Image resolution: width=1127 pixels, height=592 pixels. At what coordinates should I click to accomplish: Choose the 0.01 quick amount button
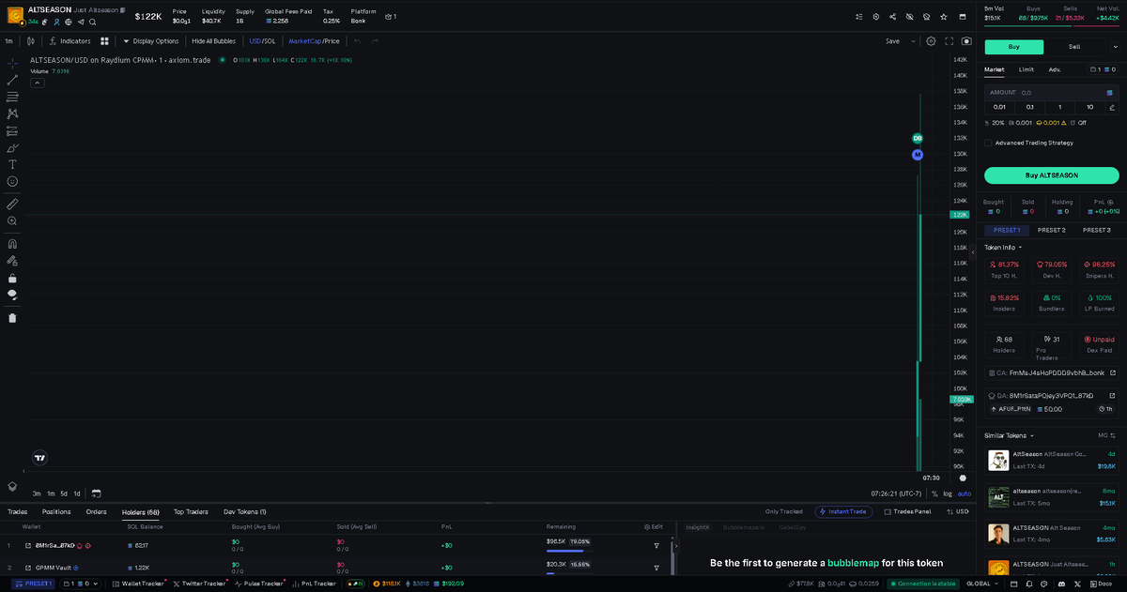click(999, 107)
